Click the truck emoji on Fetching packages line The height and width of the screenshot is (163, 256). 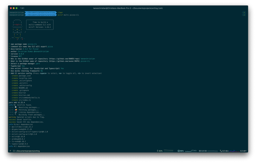[16, 110]
